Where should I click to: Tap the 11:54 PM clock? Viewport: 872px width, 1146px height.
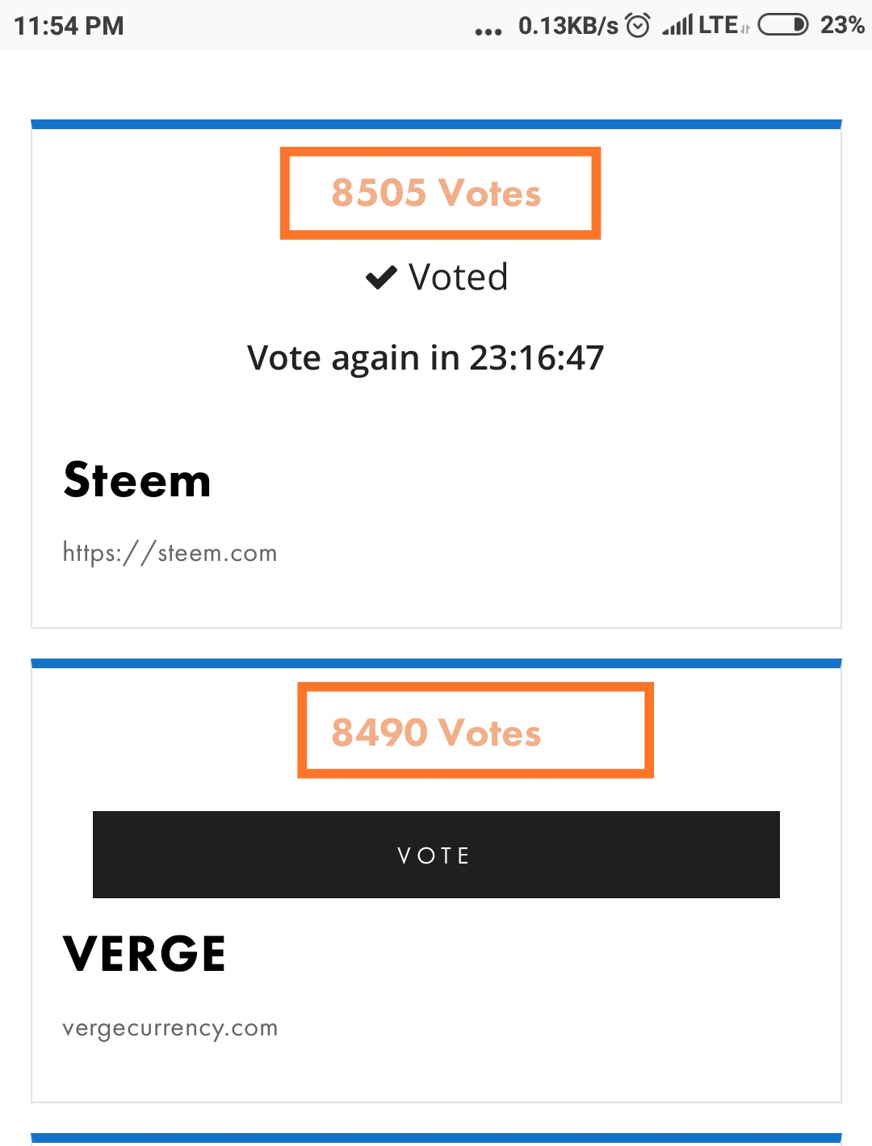tap(69, 26)
